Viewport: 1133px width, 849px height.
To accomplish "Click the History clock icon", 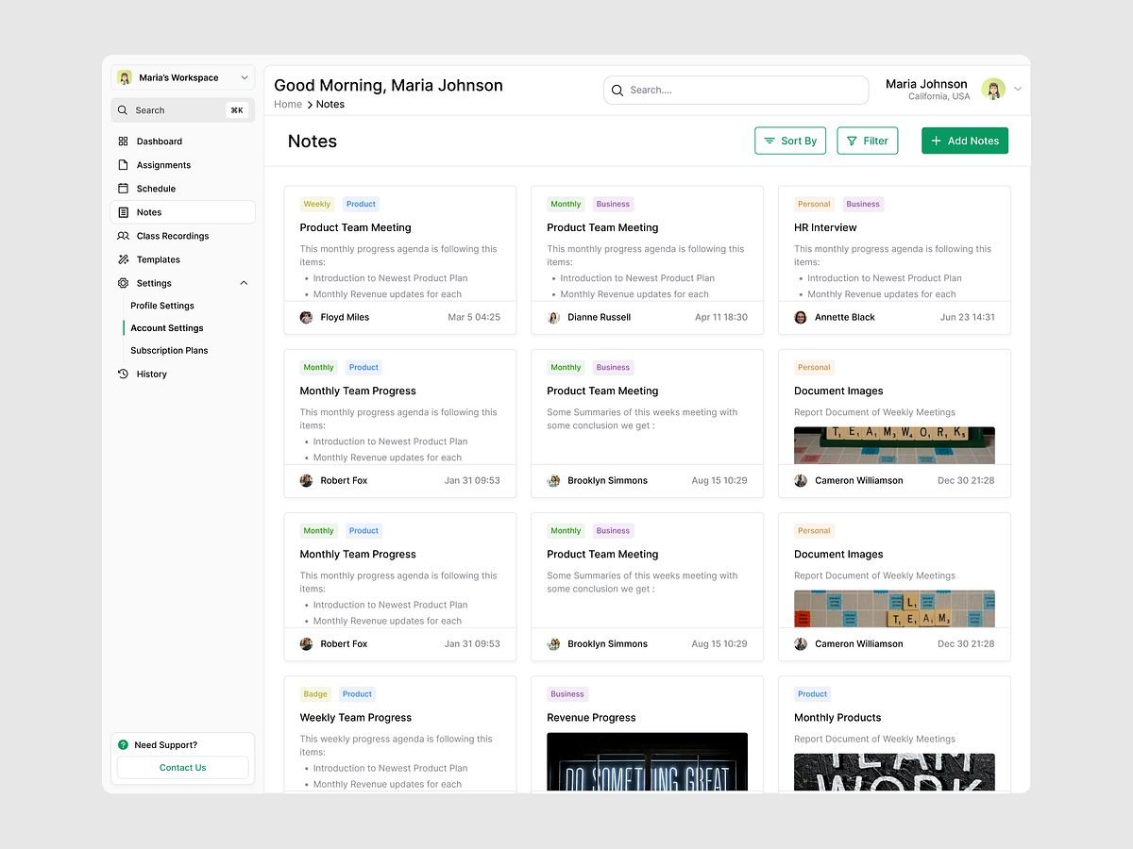I will coord(124,374).
